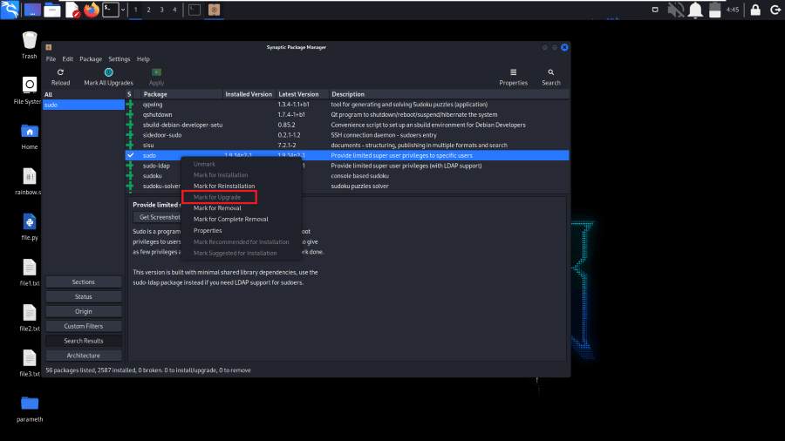Screen dimensions: 785x441
Task: Select the qqwing package name
Action: 153,105
